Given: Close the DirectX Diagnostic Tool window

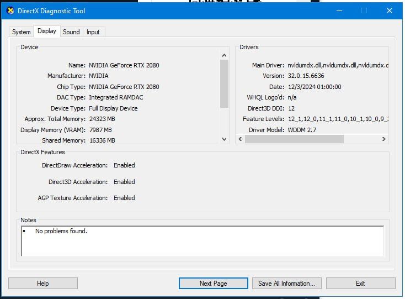Looking at the screenshot, I should point(390,11).
